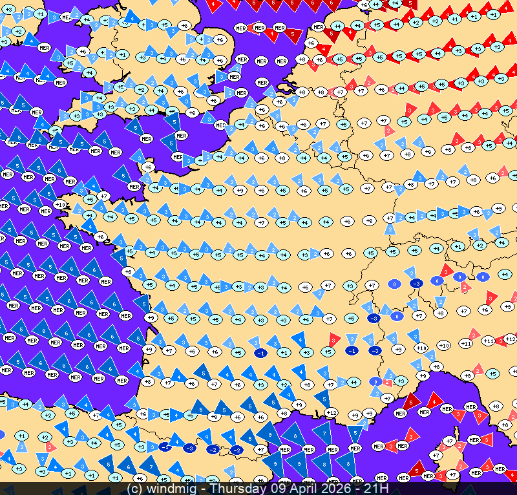Click the pink wind arrow 2 on Corsica

click(x=459, y=447)
